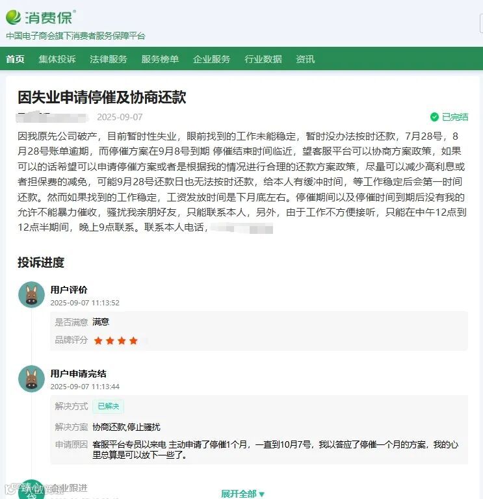The image size is (483, 499).
Task: Click the 消费保 green leaf logo
Action: 14,17
